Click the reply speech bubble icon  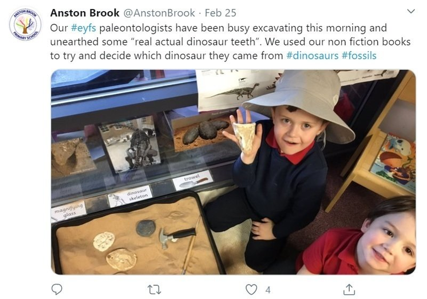57,289
